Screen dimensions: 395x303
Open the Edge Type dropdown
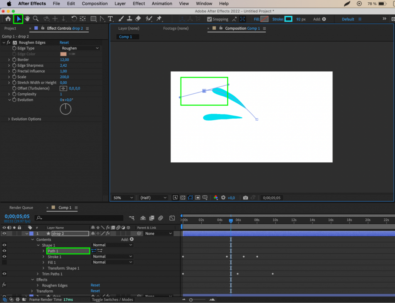click(80, 48)
